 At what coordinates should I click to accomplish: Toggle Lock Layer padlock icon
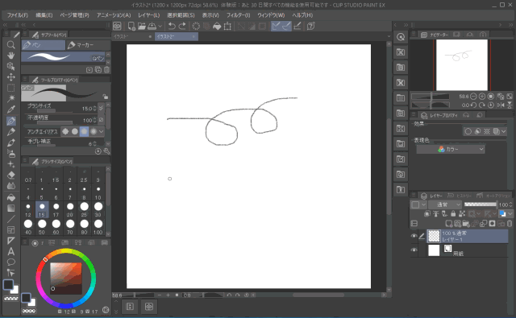(453, 214)
